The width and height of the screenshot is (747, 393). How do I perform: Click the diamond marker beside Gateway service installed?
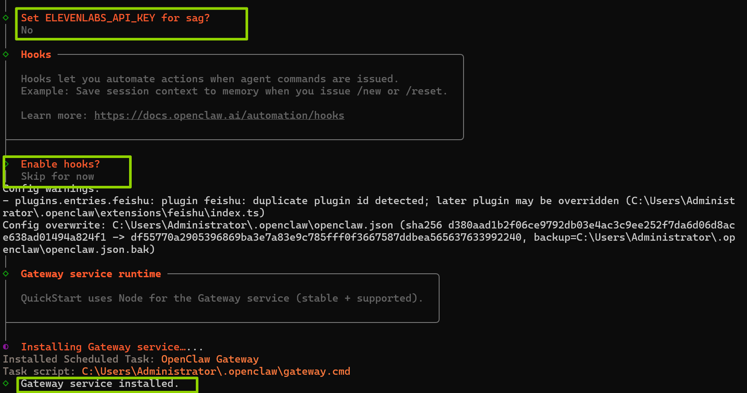(x=6, y=383)
